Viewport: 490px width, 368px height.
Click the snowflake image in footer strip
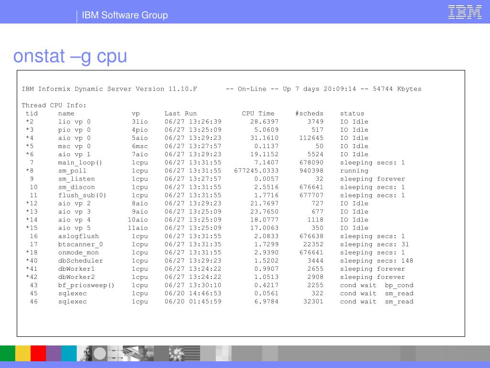[177, 353]
